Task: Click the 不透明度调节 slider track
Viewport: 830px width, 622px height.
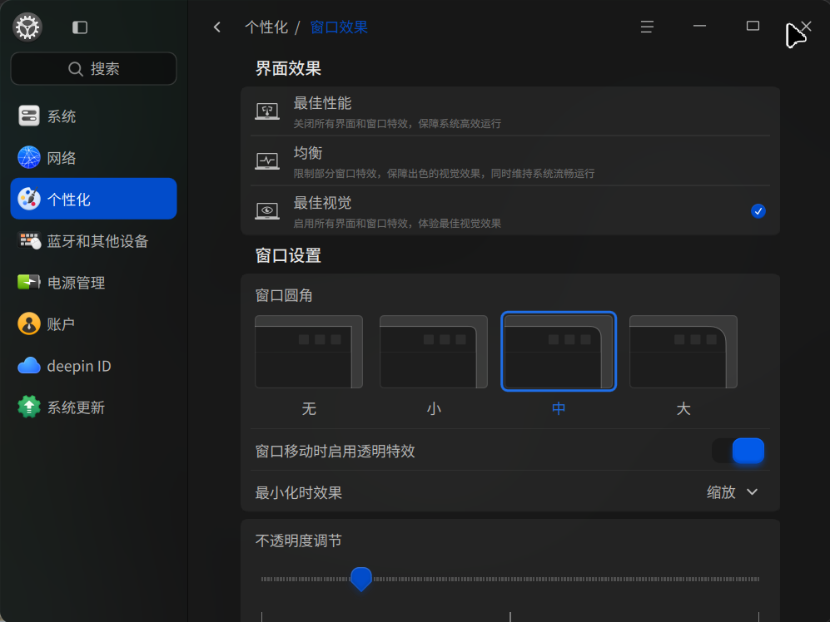Action: click(510, 579)
